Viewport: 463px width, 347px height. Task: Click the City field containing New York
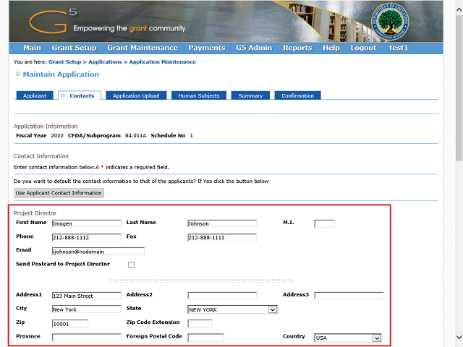(87, 309)
